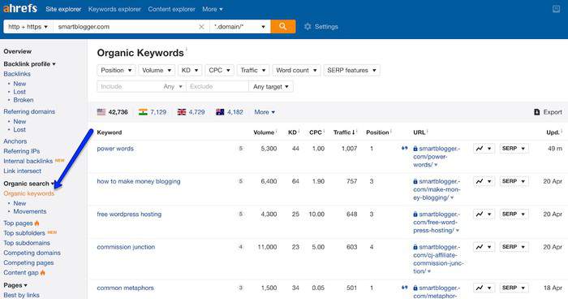This screenshot has width=568, height=299.
Task: Select the India flag 7,129
Action: [153, 112]
